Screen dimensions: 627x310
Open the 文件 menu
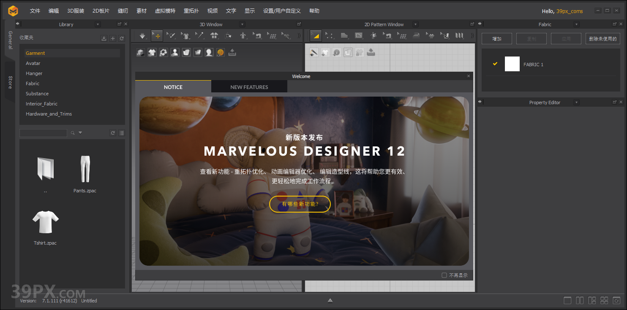tap(35, 11)
